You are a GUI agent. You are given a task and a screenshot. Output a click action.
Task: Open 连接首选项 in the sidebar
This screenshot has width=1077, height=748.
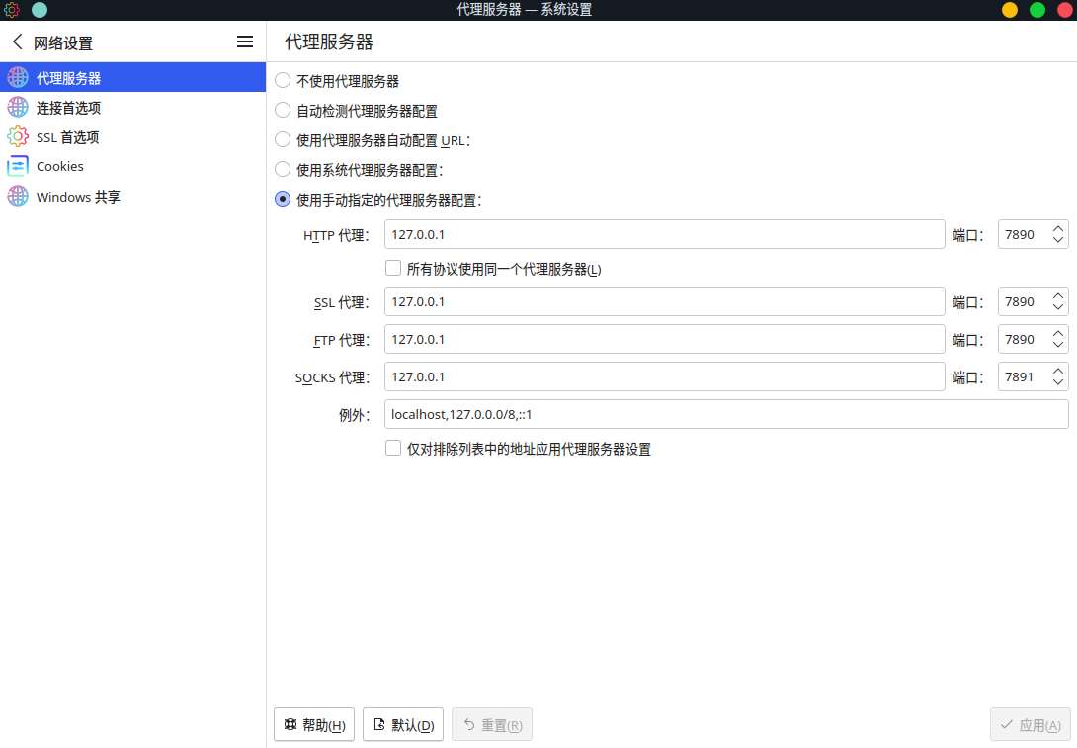18,107
